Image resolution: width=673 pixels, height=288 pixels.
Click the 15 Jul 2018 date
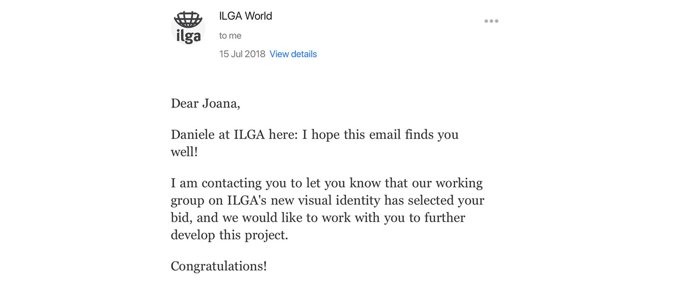click(242, 54)
